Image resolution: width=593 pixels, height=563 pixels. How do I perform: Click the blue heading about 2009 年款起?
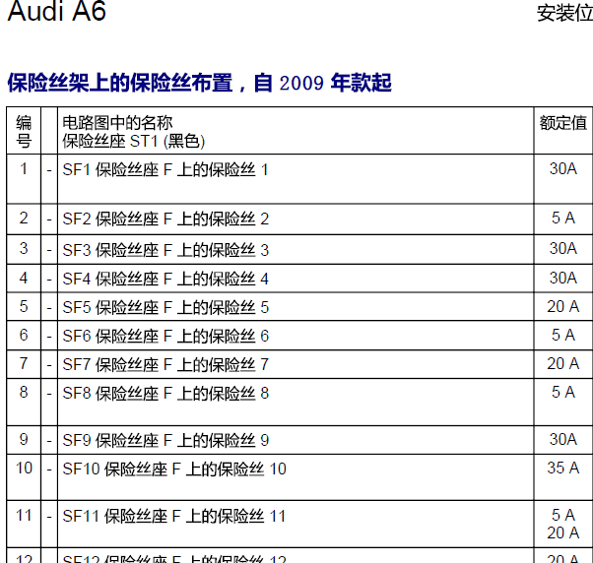tap(199, 83)
